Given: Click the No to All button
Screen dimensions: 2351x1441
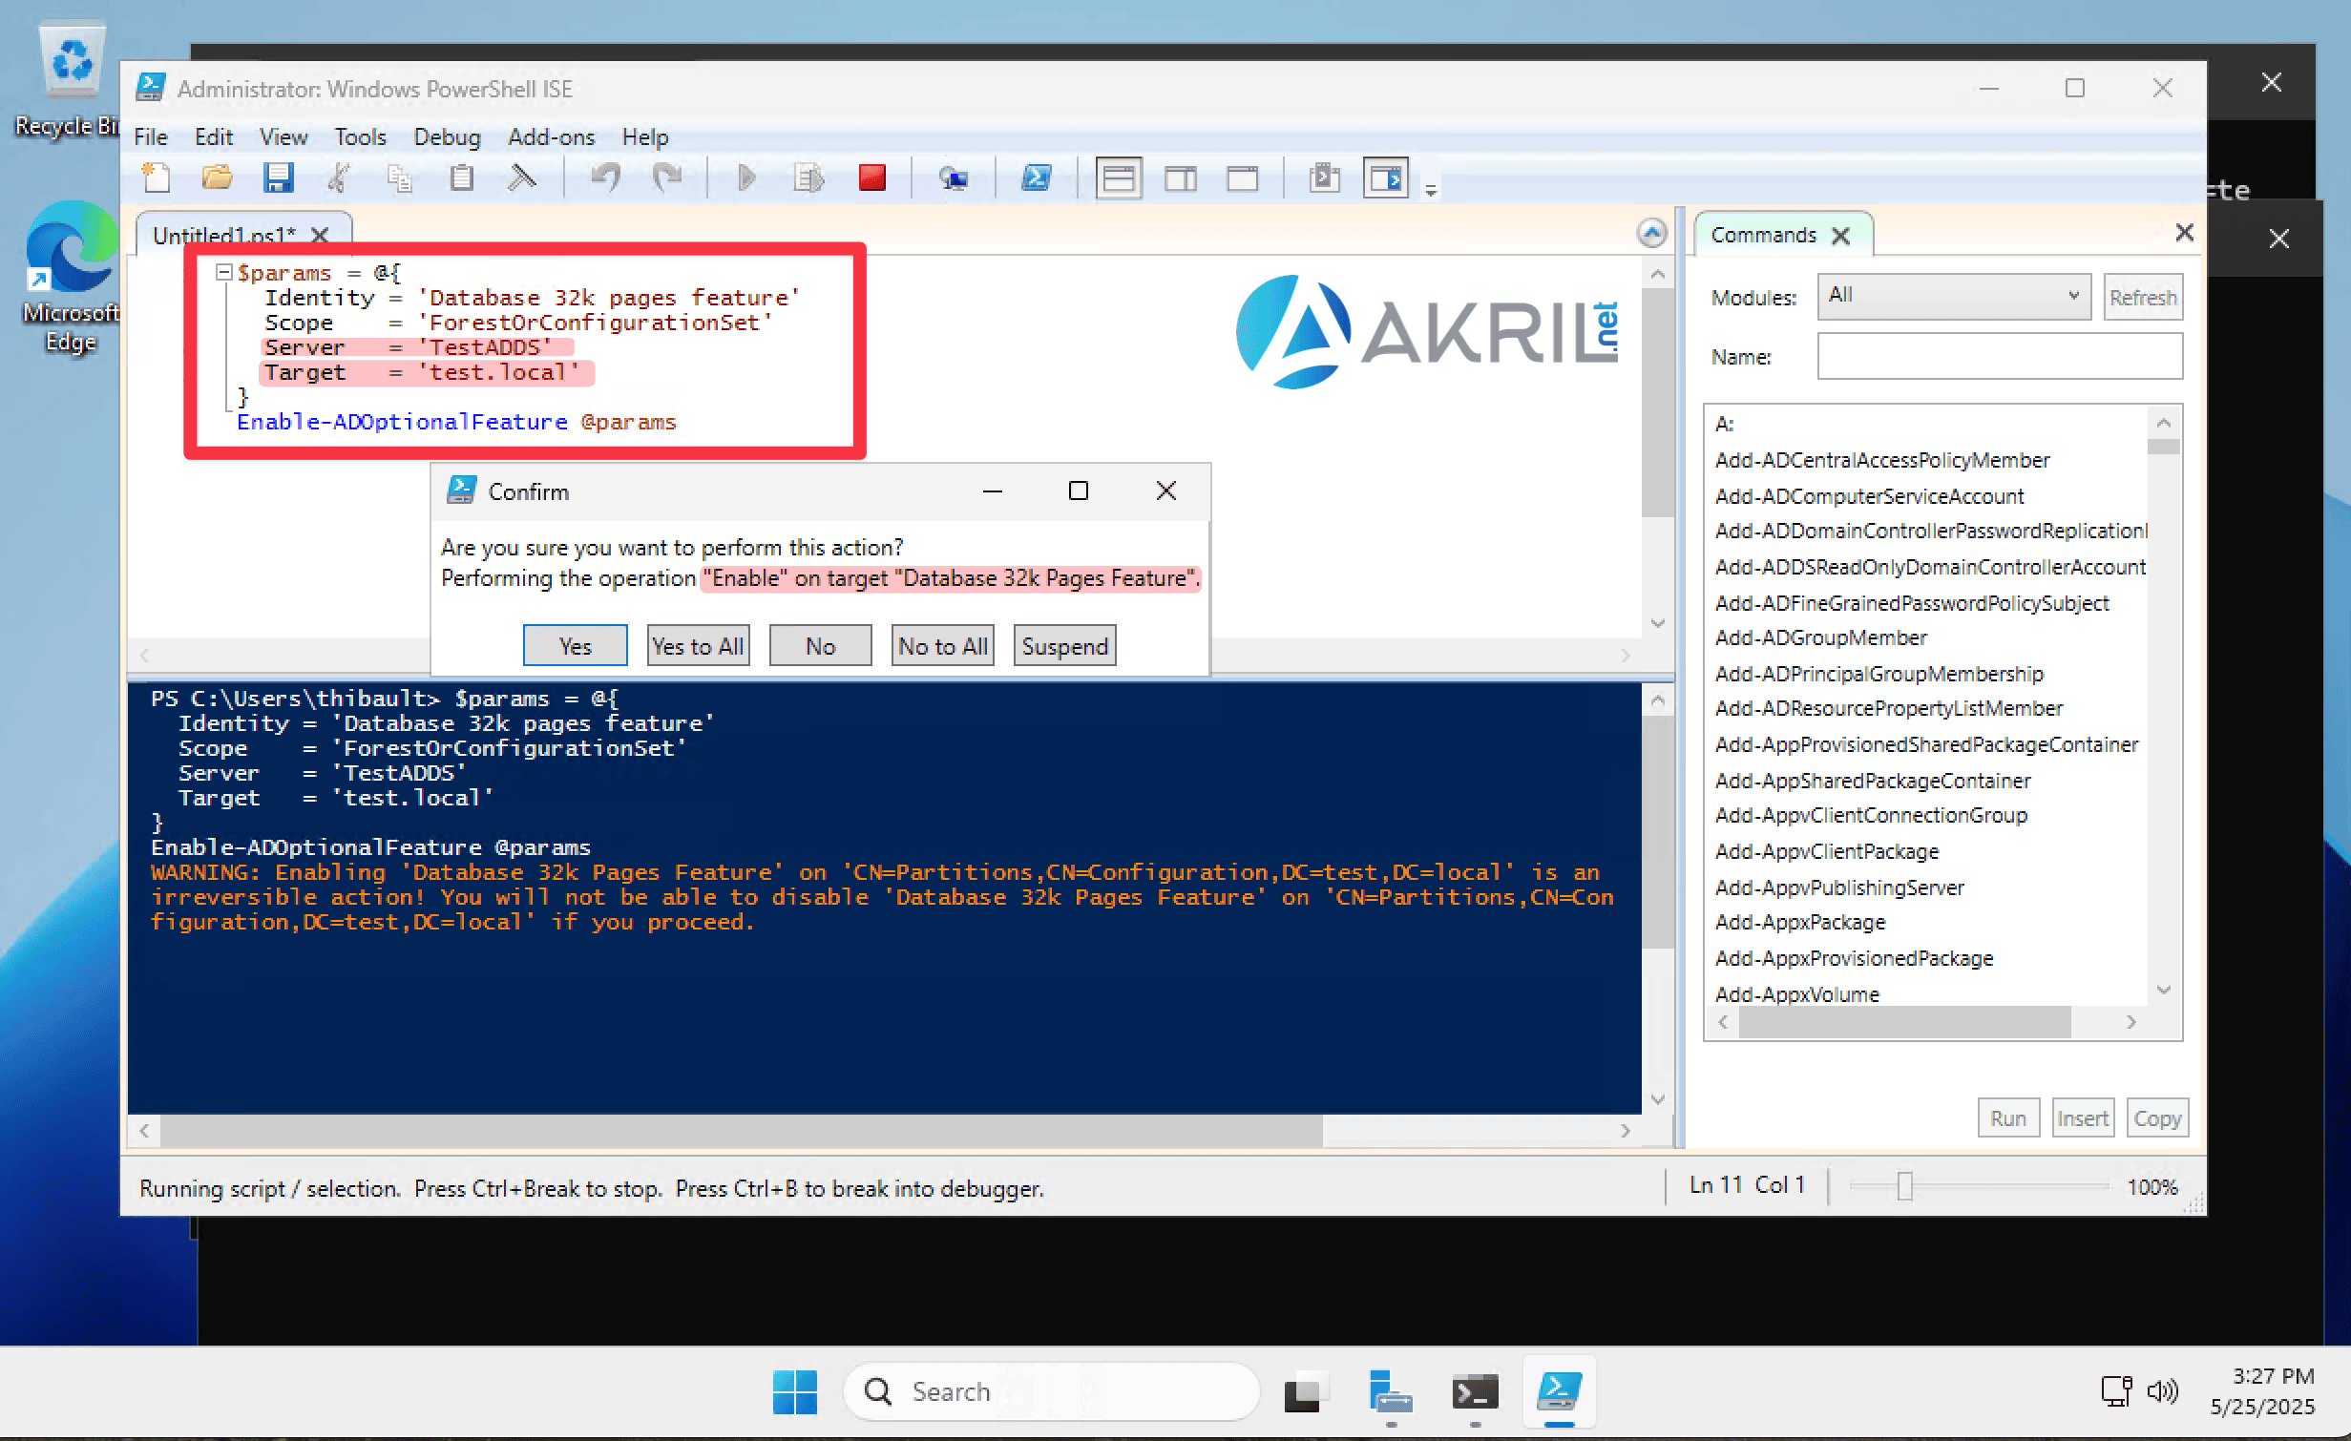Looking at the screenshot, I should [943, 646].
